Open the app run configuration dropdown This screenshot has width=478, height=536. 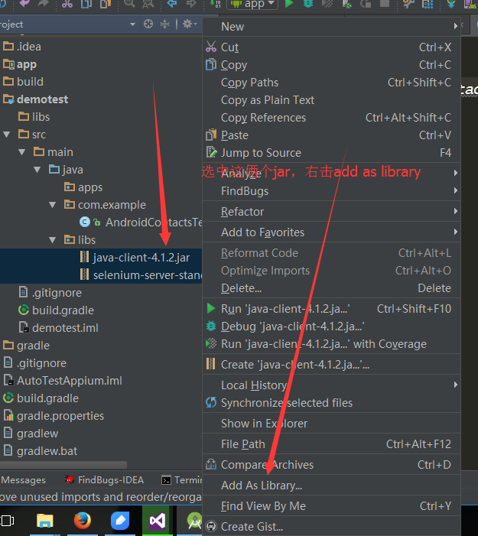(x=252, y=4)
